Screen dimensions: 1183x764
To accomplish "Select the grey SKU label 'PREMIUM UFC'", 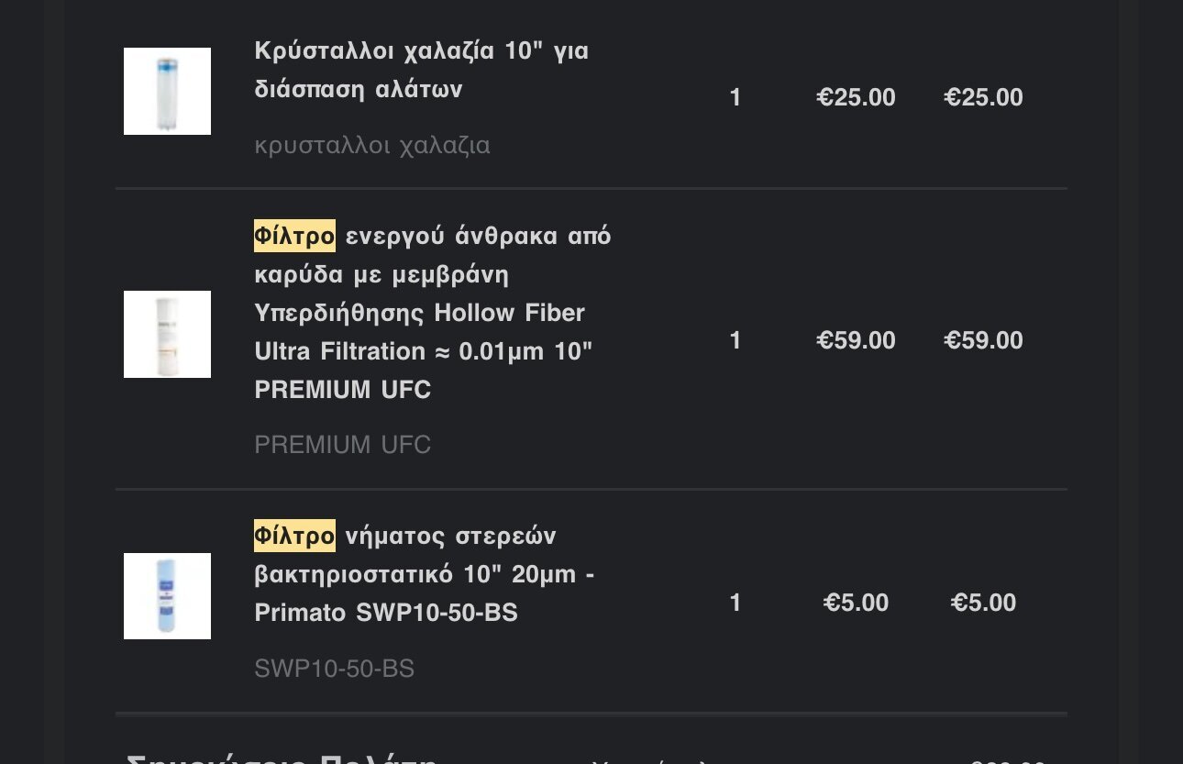I will click(342, 445).
